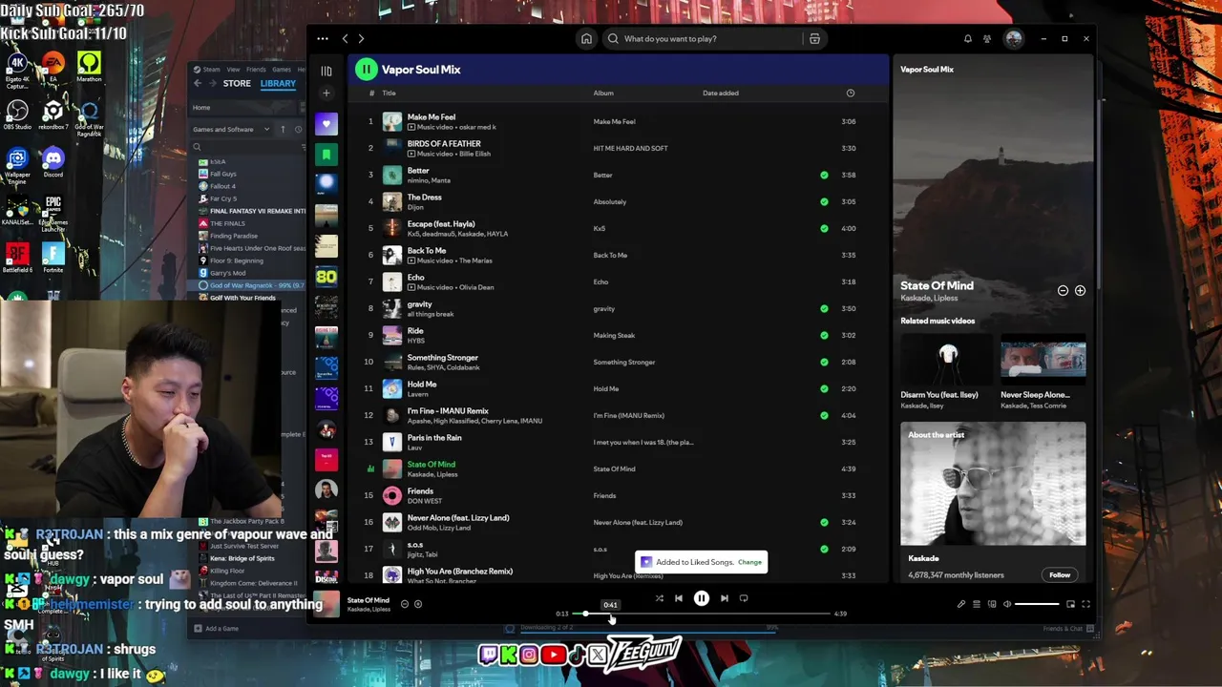Click the minus icon beside State Of Mind in the right panel
This screenshot has height=687, width=1222.
click(1063, 291)
